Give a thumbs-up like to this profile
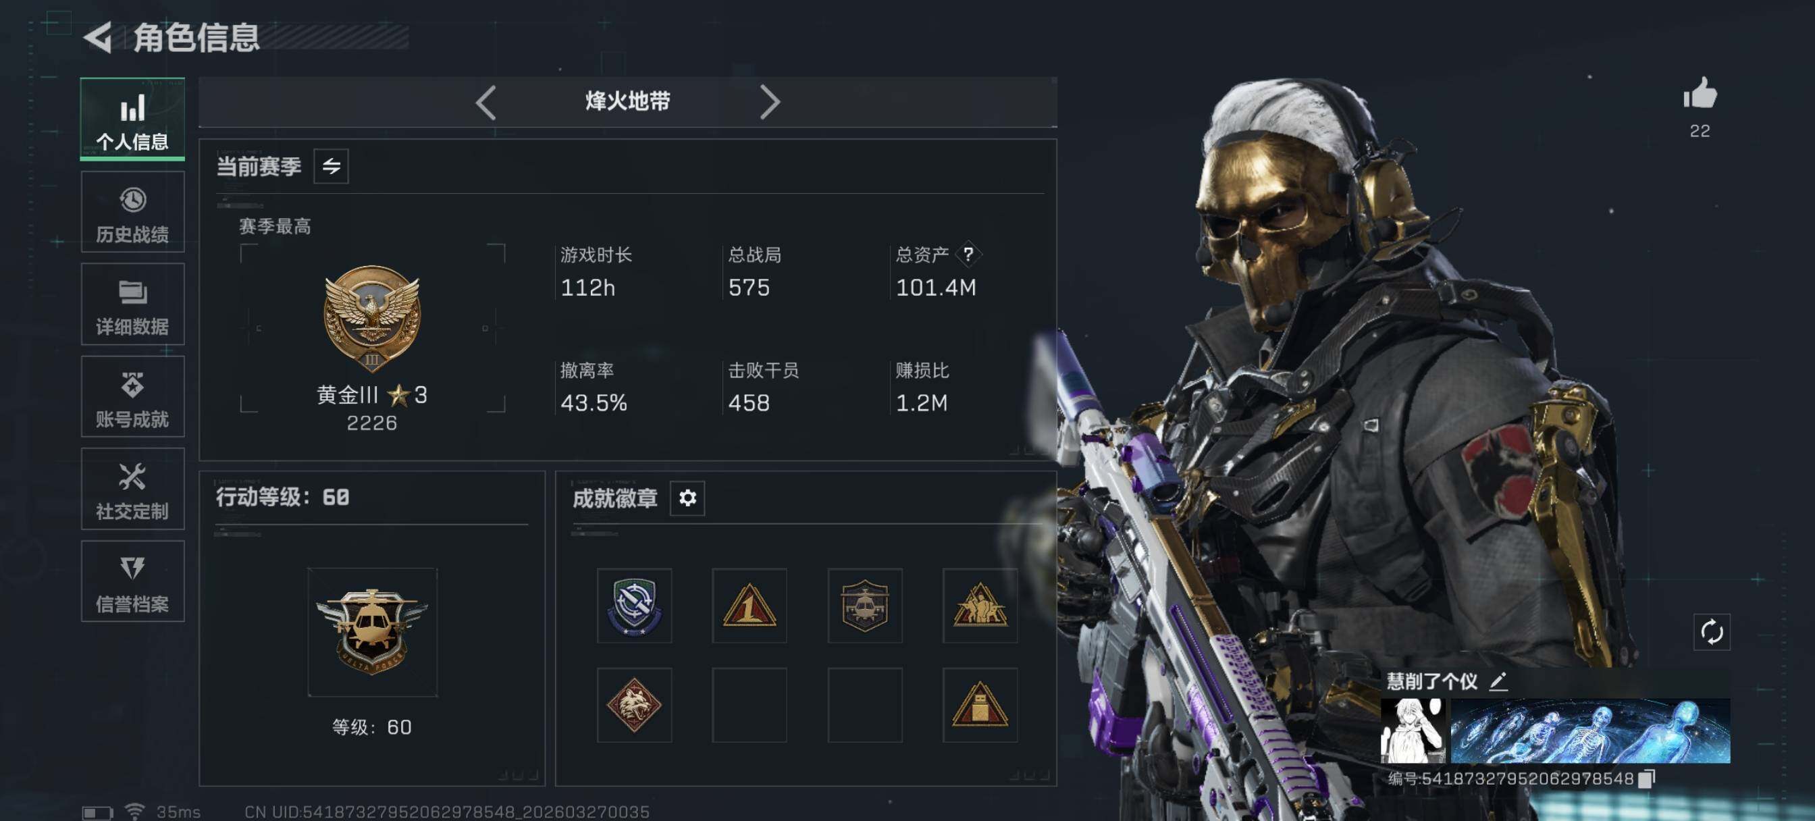The width and height of the screenshot is (1815, 821). (x=1700, y=94)
